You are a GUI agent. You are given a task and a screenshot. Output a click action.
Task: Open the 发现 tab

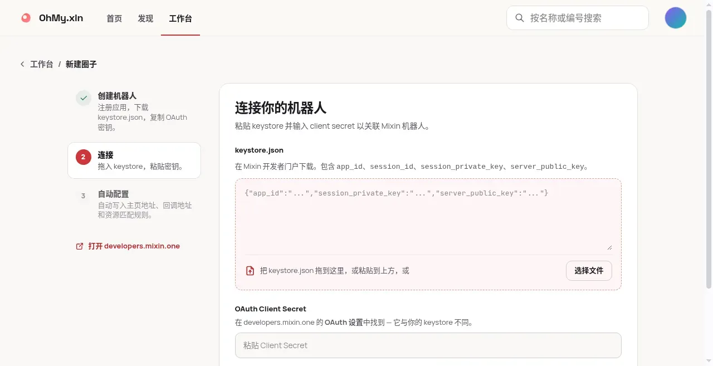145,18
